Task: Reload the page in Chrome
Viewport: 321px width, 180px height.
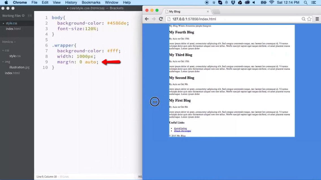Action: pos(161,19)
